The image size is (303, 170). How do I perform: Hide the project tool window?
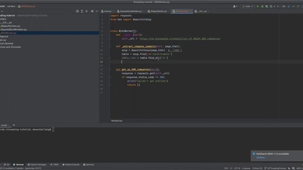click(x=97, y=11)
